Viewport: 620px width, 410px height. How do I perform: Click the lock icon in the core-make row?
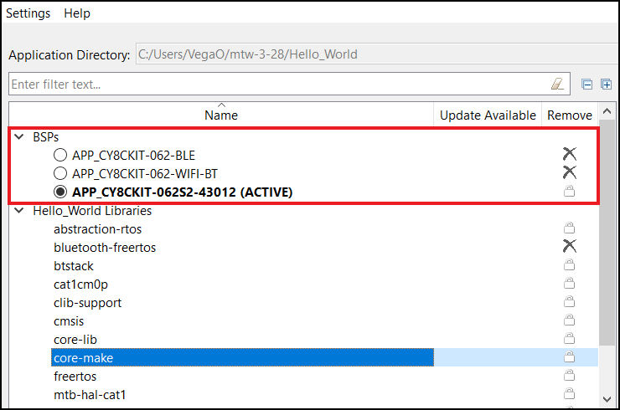point(569,357)
